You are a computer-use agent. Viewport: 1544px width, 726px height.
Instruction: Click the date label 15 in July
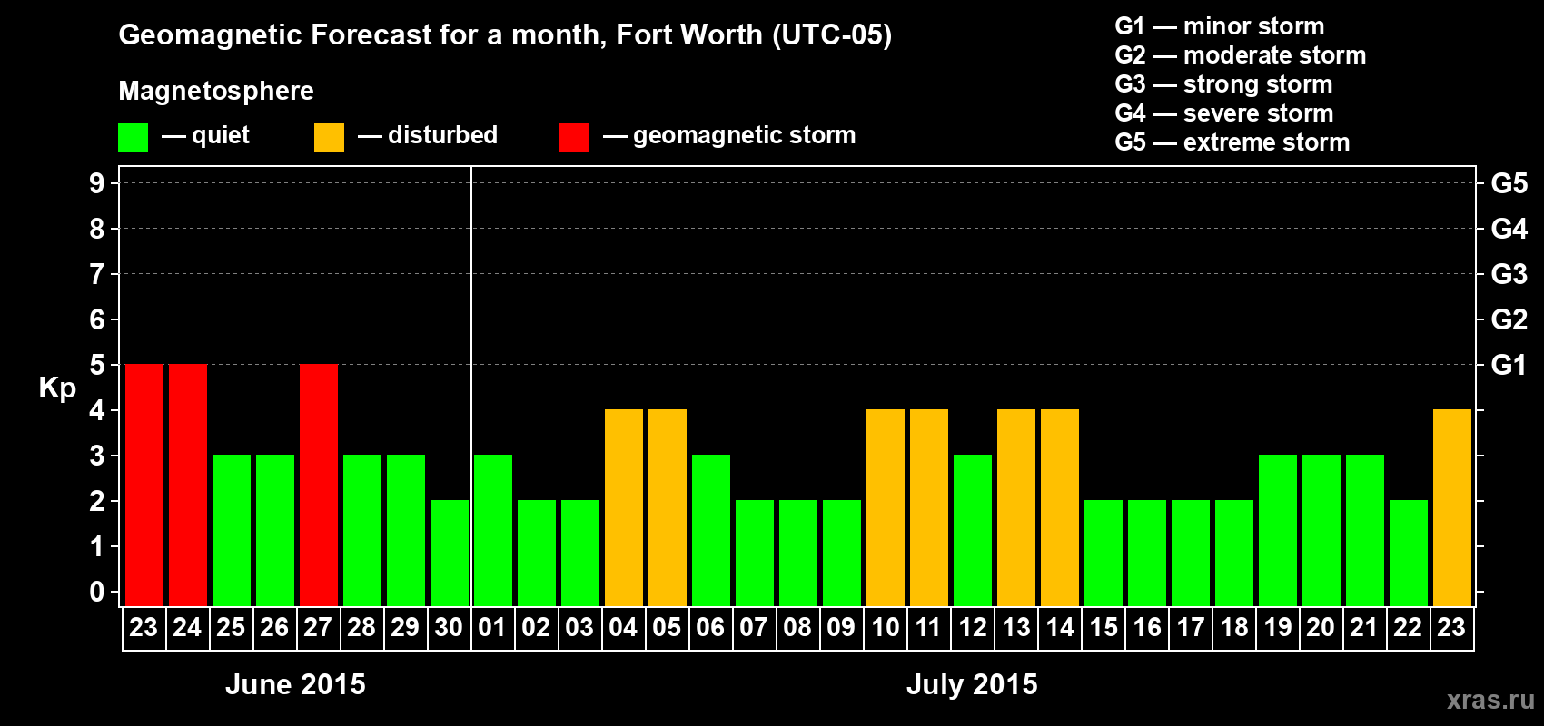click(1104, 627)
